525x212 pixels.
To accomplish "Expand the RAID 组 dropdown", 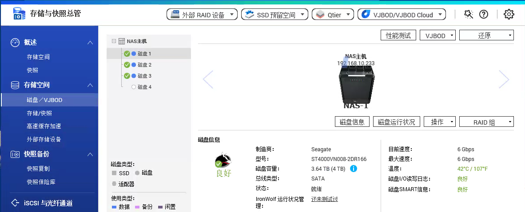I will (486, 122).
